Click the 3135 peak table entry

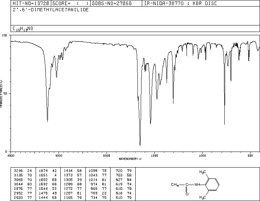click(23, 175)
